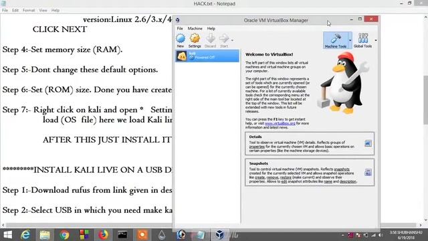
Task: Open the water drop taskbar icon
Action: [162, 235]
